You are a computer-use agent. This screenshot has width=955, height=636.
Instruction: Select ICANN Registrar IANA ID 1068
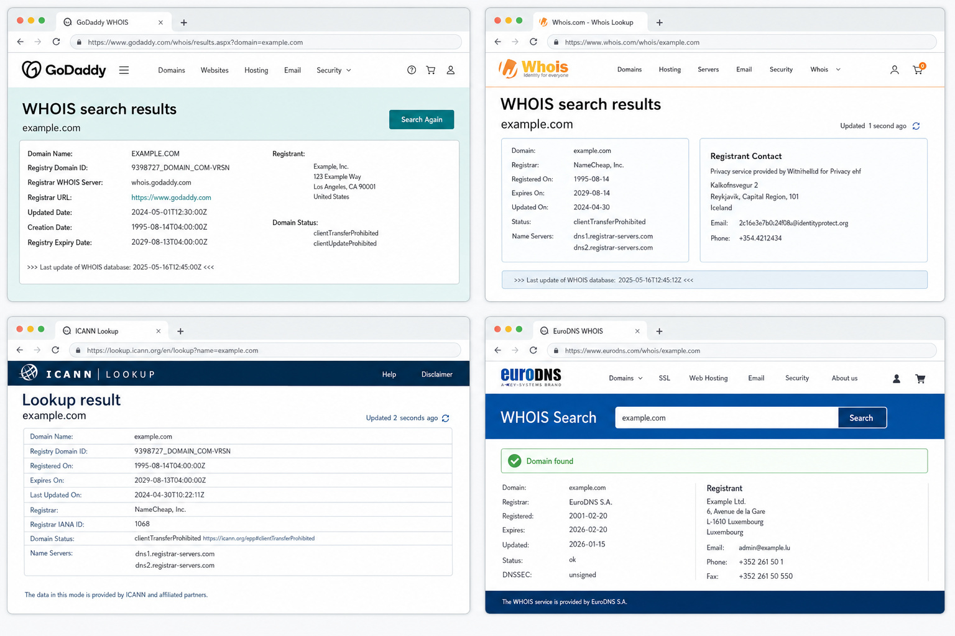(x=142, y=524)
